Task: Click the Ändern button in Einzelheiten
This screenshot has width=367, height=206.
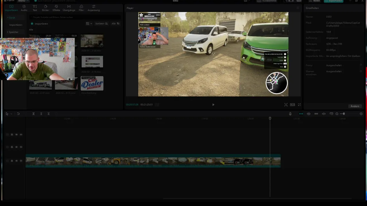Action: click(355, 106)
